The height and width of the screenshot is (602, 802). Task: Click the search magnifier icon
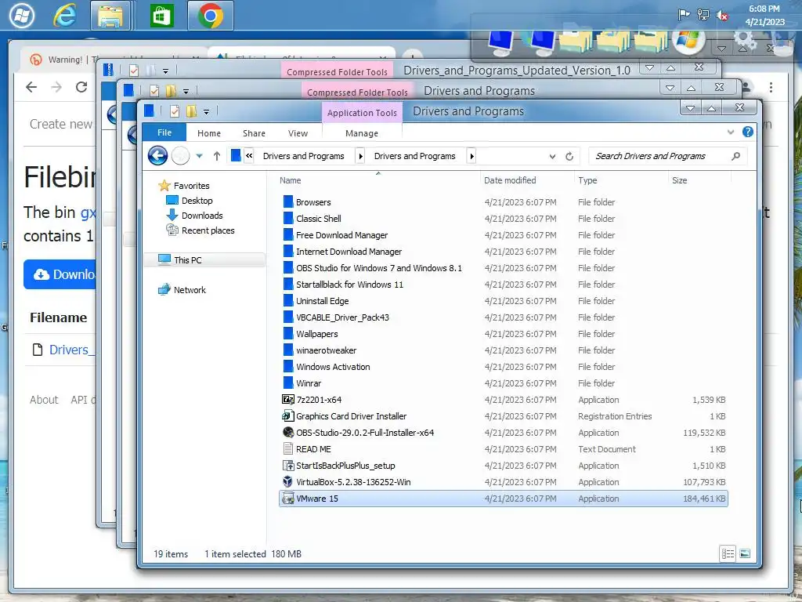(735, 156)
